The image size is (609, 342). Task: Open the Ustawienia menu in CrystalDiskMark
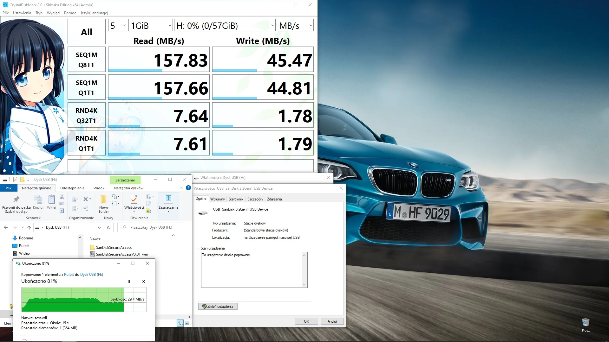tap(22, 13)
